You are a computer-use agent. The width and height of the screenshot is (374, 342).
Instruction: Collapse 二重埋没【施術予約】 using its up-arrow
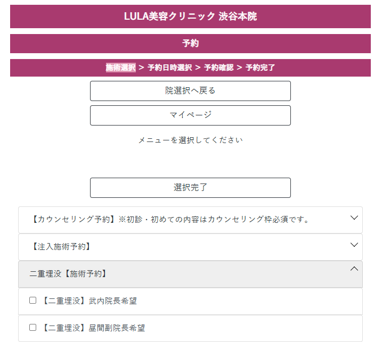[x=354, y=269]
